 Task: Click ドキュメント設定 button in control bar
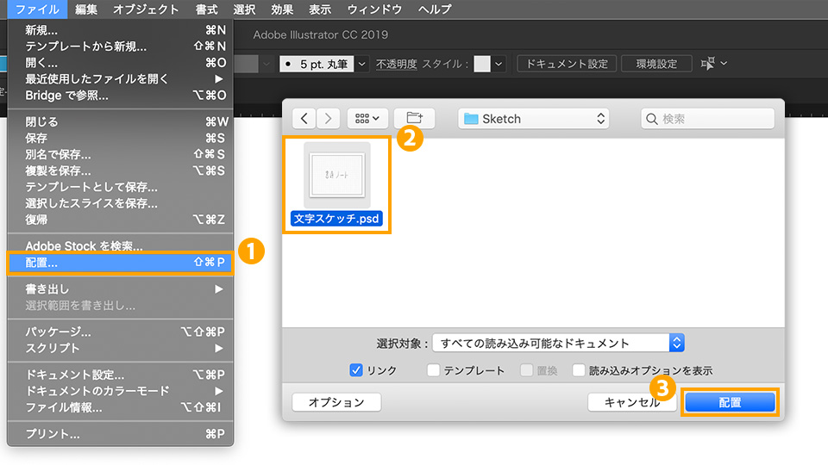point(568,64)
